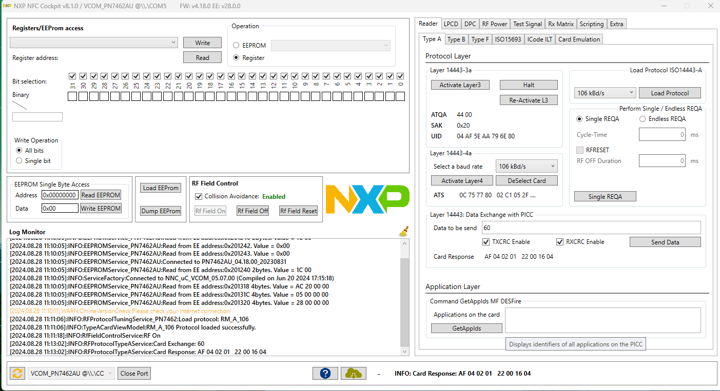Open the Card Emulation tab
This screenshot has height=391, width=720.
578,39
